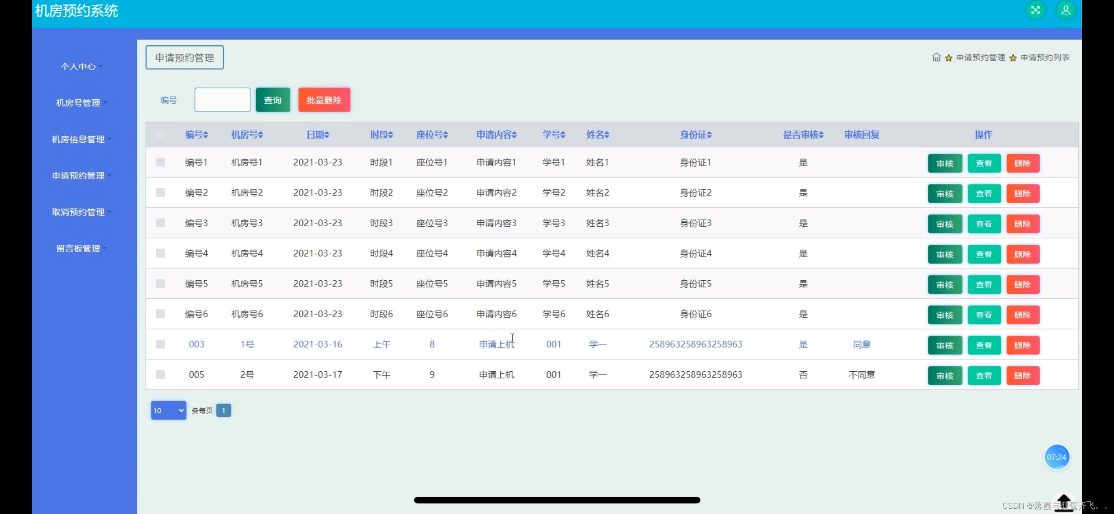Image resolution: width=1114 pixels, height=514 pixels.
Task: Expand the 机房号管理 sidebar menu
Action: pos(81,103)
